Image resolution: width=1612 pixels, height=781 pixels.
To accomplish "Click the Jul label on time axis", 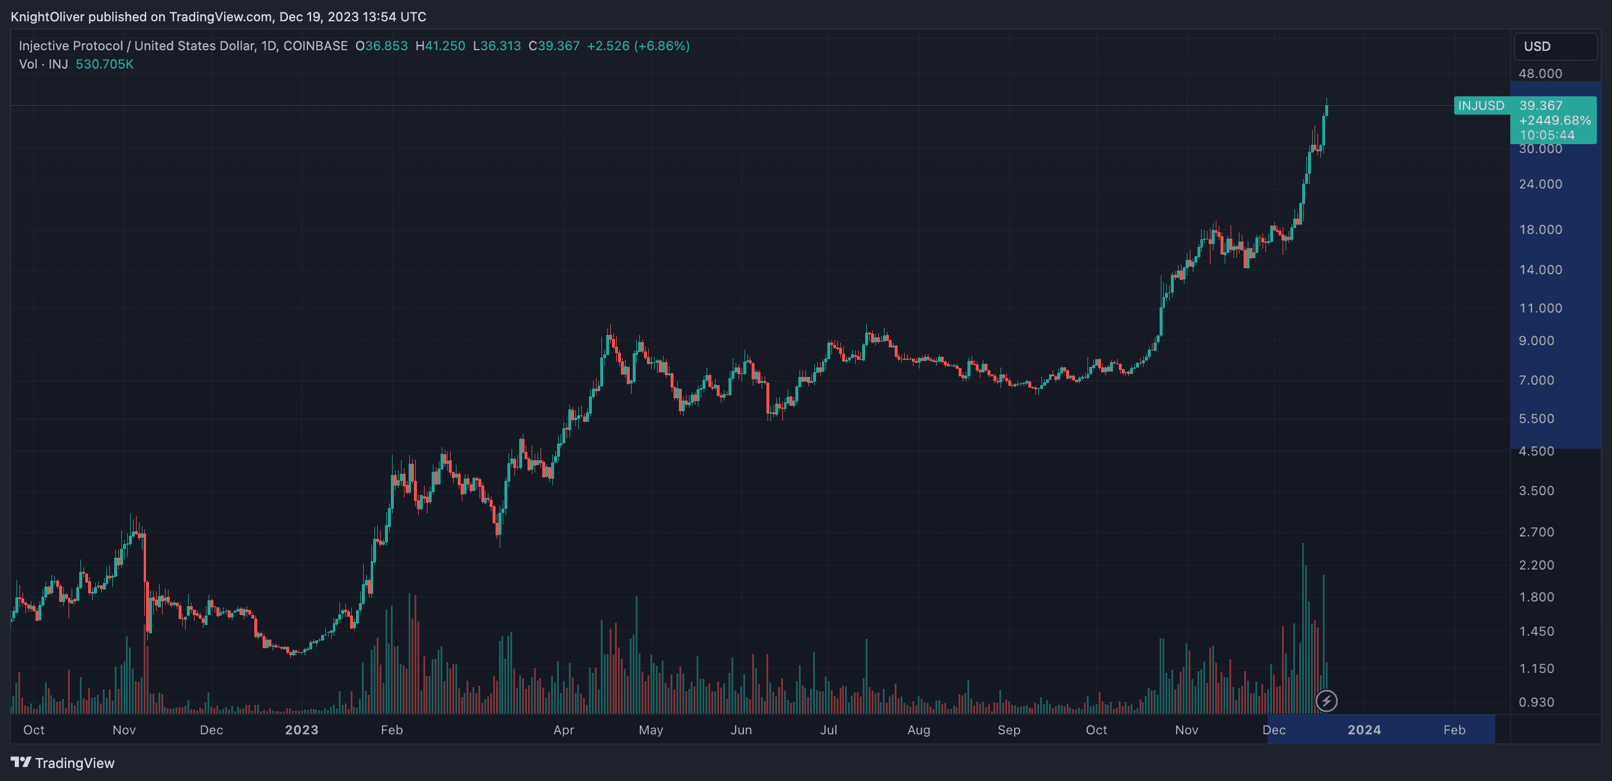I will click(x=828, y=730).
